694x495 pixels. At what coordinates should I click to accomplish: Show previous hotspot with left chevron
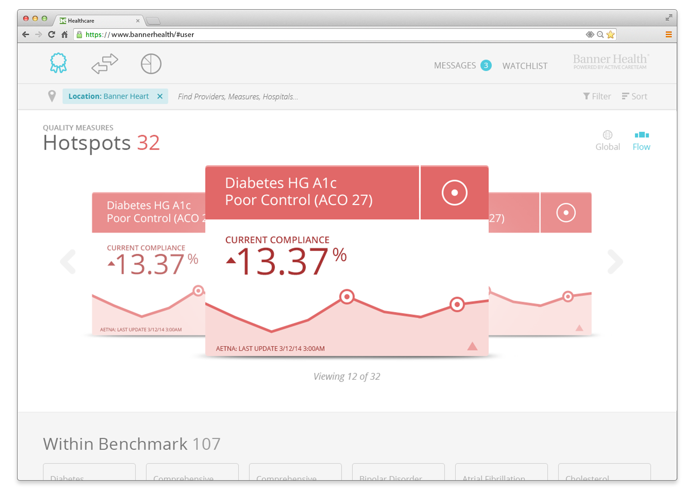point(68,262)
